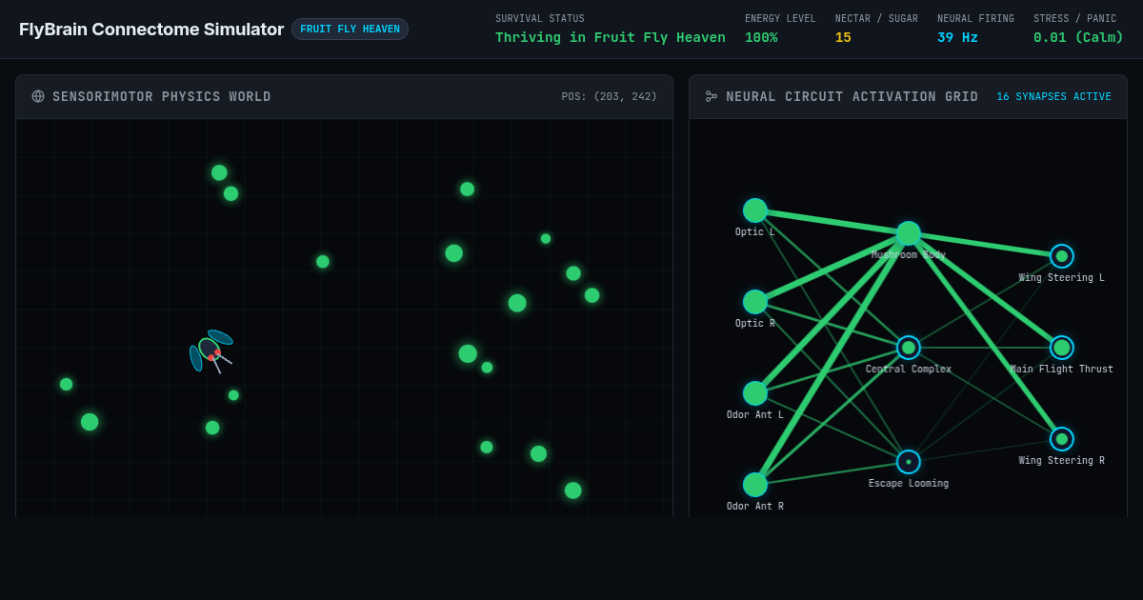1143x600 pixels.
Task: Click the Stress / Panic value 0.01 (Calm)
Action: (1078, 38)
